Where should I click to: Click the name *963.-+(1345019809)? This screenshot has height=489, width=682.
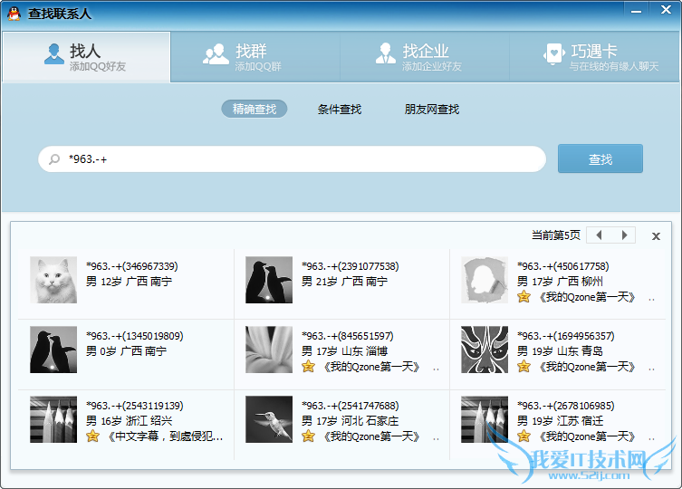click(x=134, y=336)
